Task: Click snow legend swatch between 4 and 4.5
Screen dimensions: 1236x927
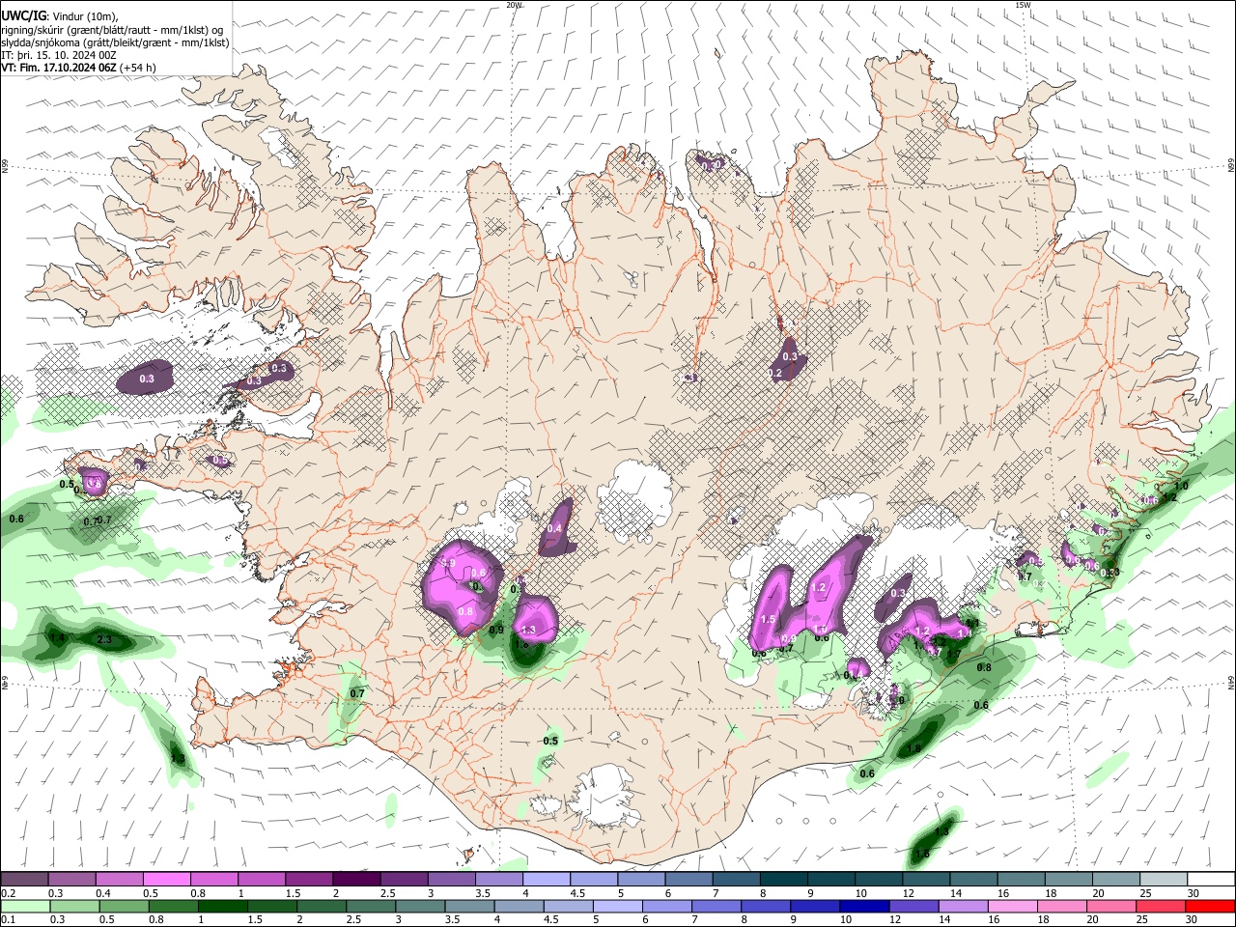Action: (x=546, y=879)
